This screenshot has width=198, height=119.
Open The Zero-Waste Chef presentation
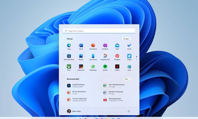[77, 99]
